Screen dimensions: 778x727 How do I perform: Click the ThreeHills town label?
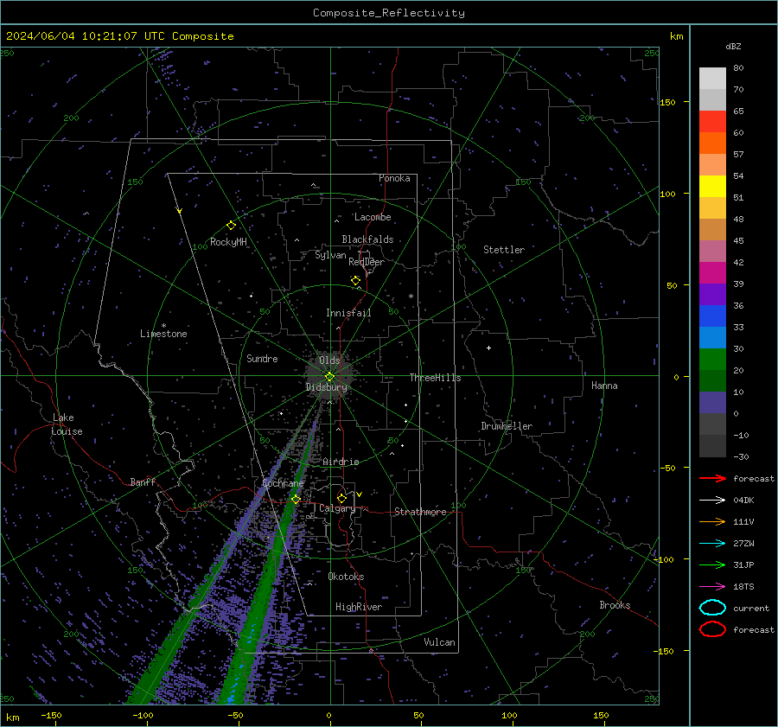(435, 378)
